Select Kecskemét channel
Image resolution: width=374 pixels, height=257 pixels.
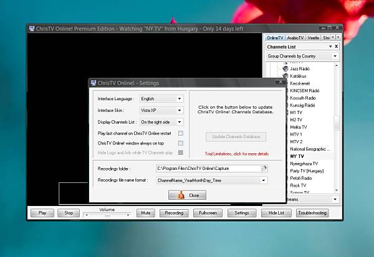300,83
